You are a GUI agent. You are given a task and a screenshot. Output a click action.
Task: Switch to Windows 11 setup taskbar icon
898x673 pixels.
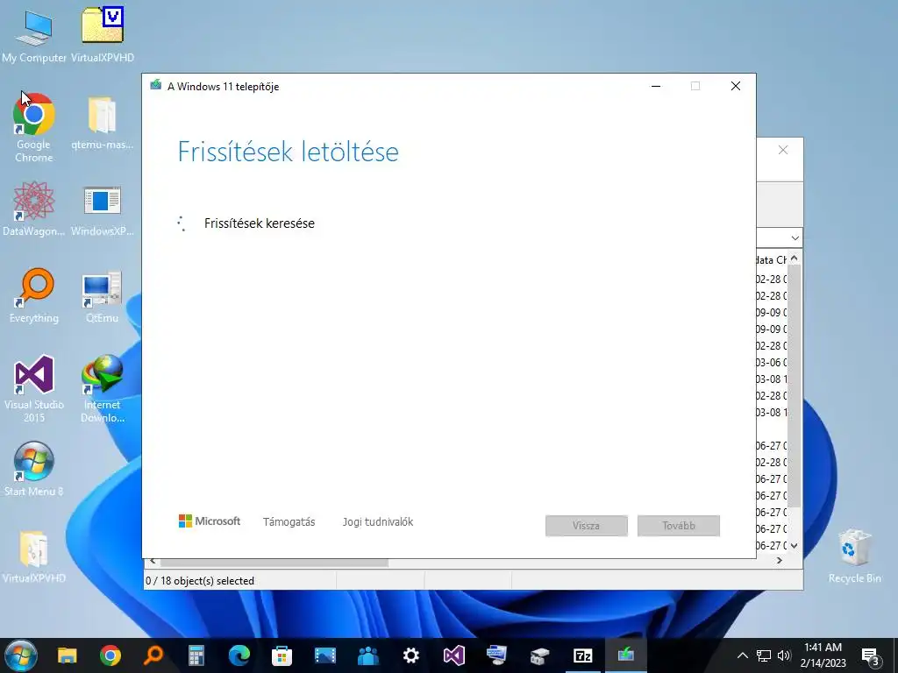[625, 654]
